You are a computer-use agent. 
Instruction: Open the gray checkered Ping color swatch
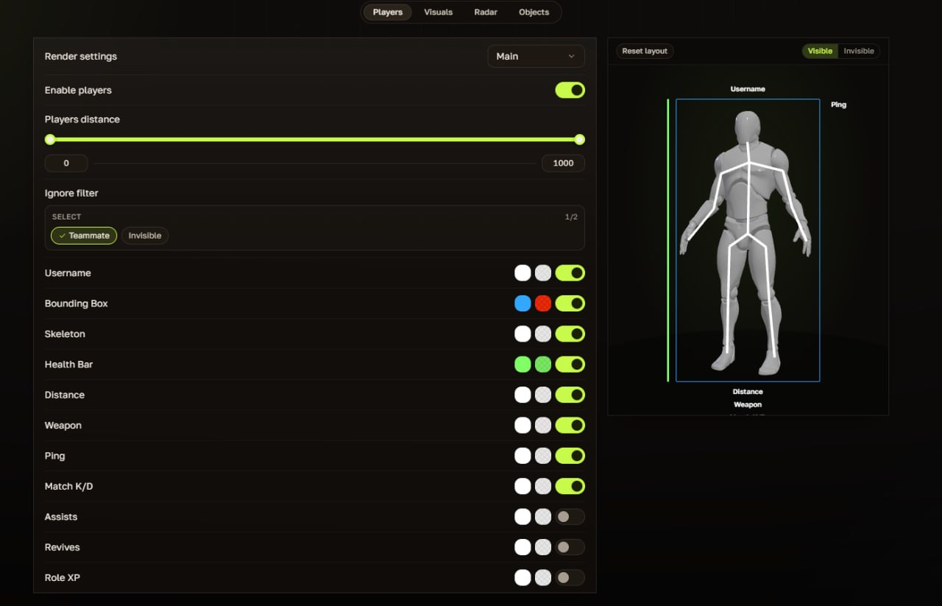[543, 456]
